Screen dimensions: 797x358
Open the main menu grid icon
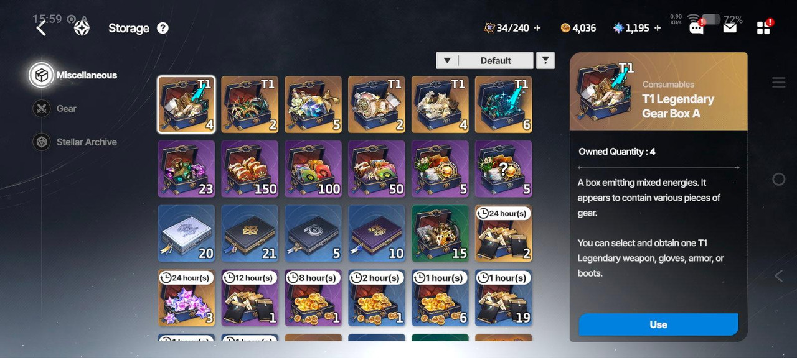(x=763, y=27)
